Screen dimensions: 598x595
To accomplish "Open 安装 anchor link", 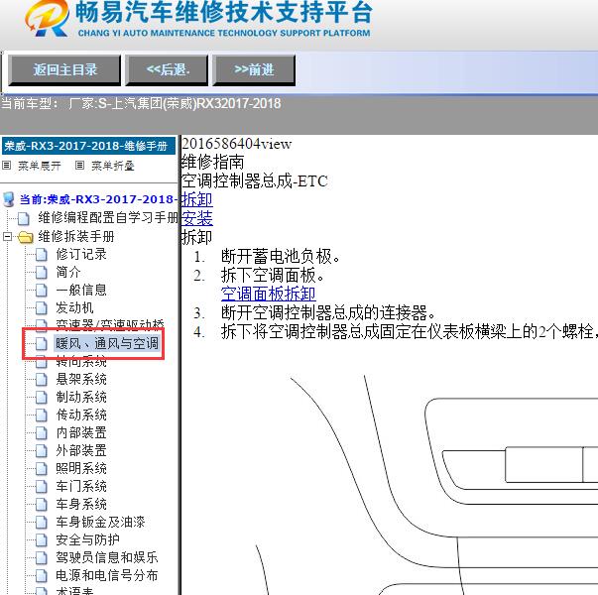I will pos(196,218).
